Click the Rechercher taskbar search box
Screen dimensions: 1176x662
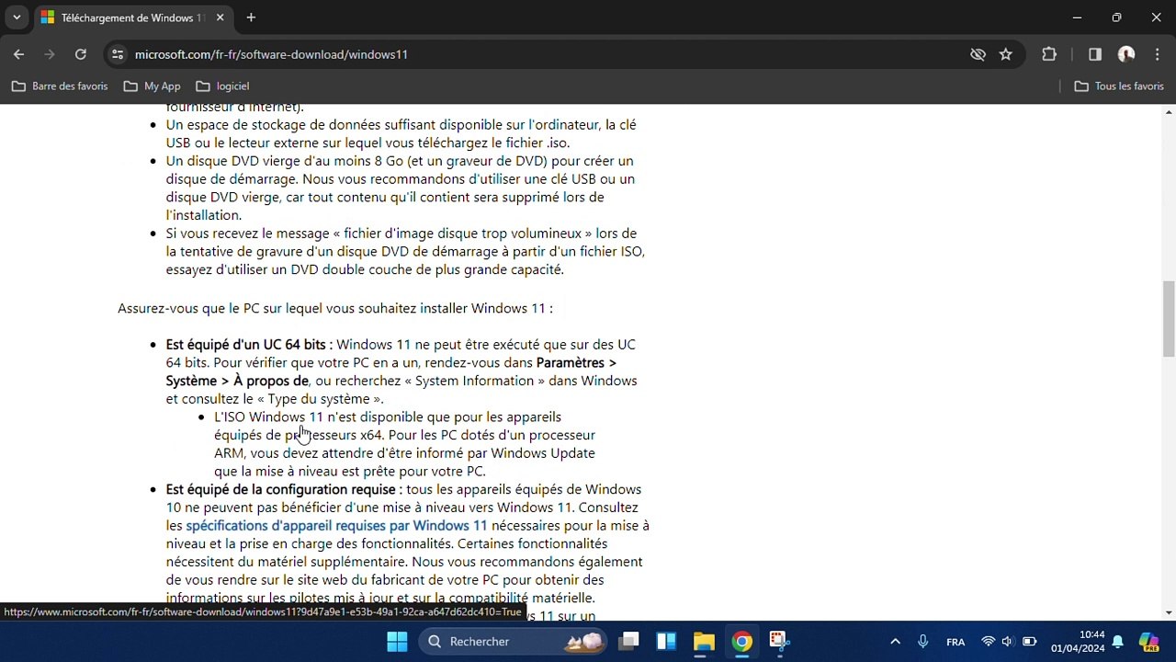pos(514,642)
